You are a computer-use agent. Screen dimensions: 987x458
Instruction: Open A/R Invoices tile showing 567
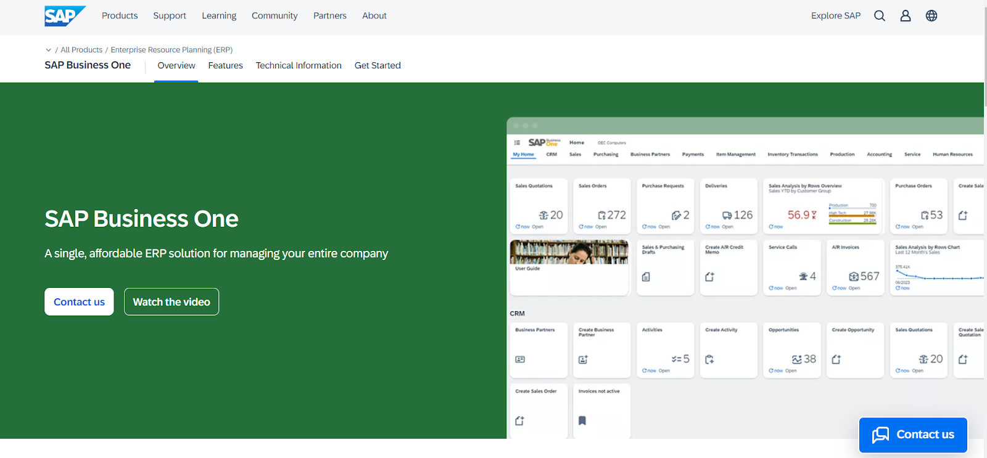pos(855,268)
